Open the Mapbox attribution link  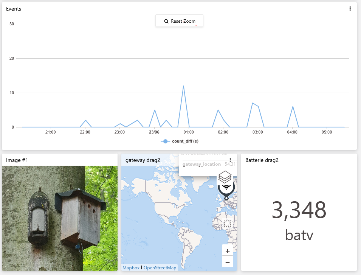point(131,268)
